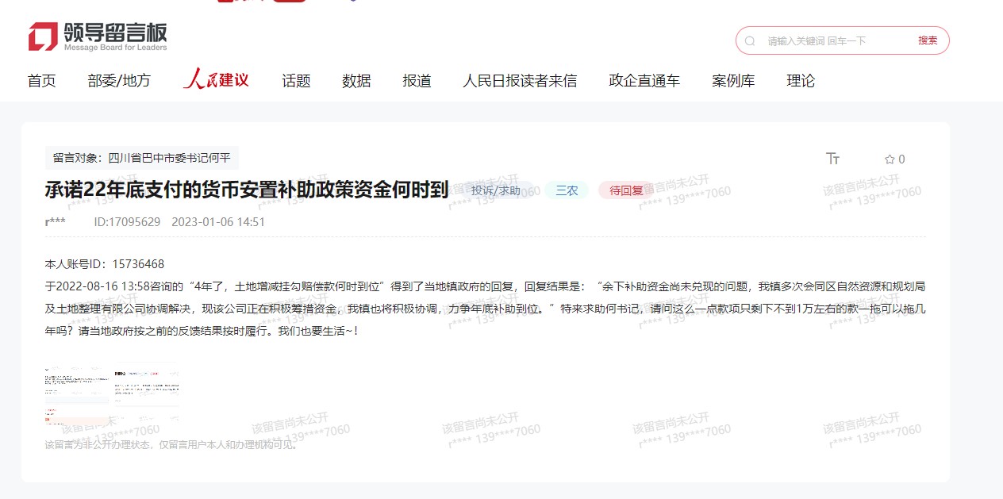Click the 三农 category tag
The height and width of the screenshot is (499, 1003).
coord(567,190)
